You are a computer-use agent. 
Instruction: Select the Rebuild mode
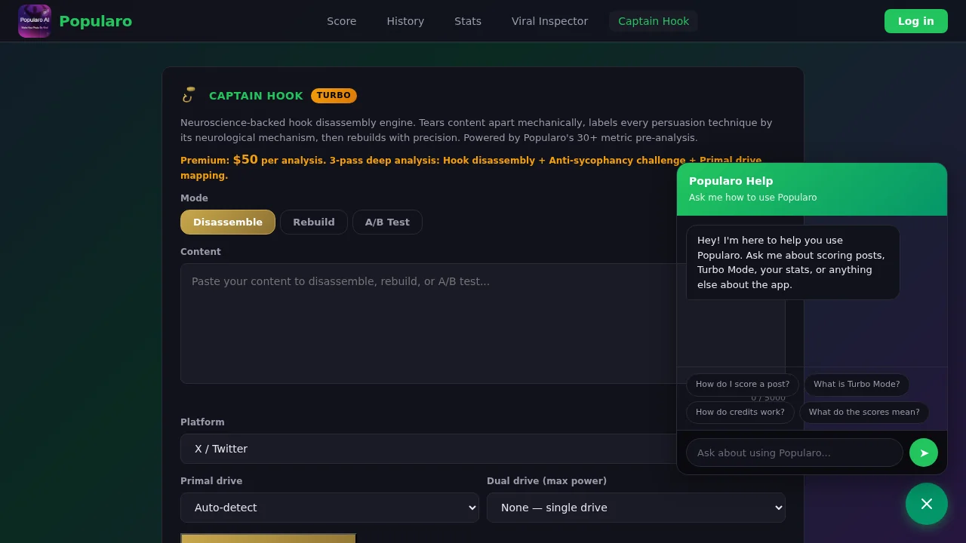pyautogui.click(x=314, y=222)
